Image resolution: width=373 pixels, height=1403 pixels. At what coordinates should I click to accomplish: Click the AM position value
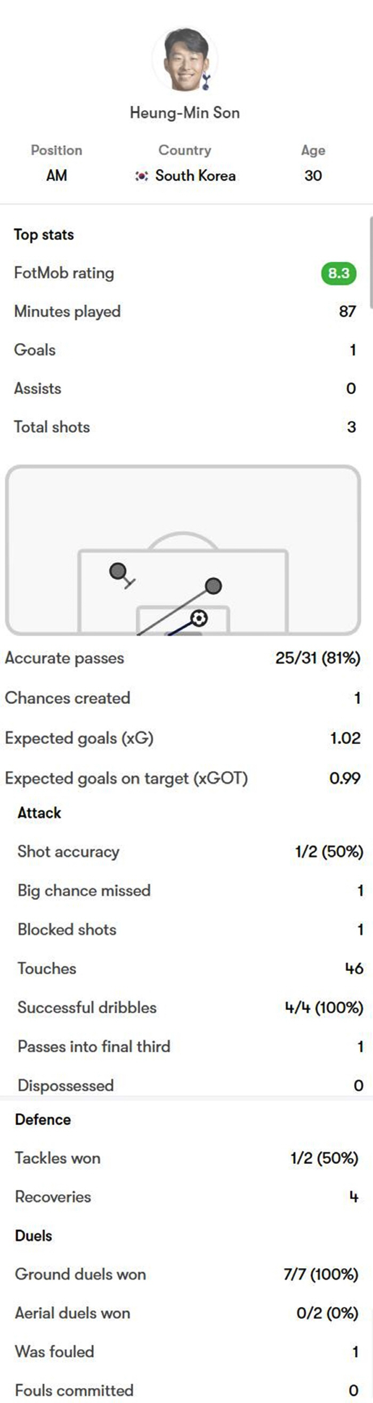click(x=56, y=176)
